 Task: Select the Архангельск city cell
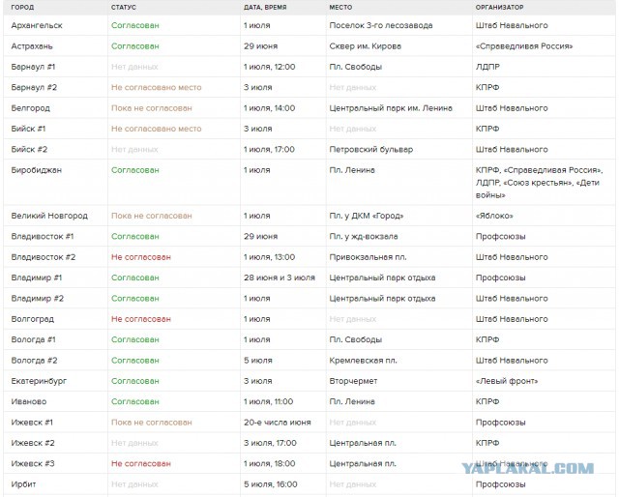[38, 25]
